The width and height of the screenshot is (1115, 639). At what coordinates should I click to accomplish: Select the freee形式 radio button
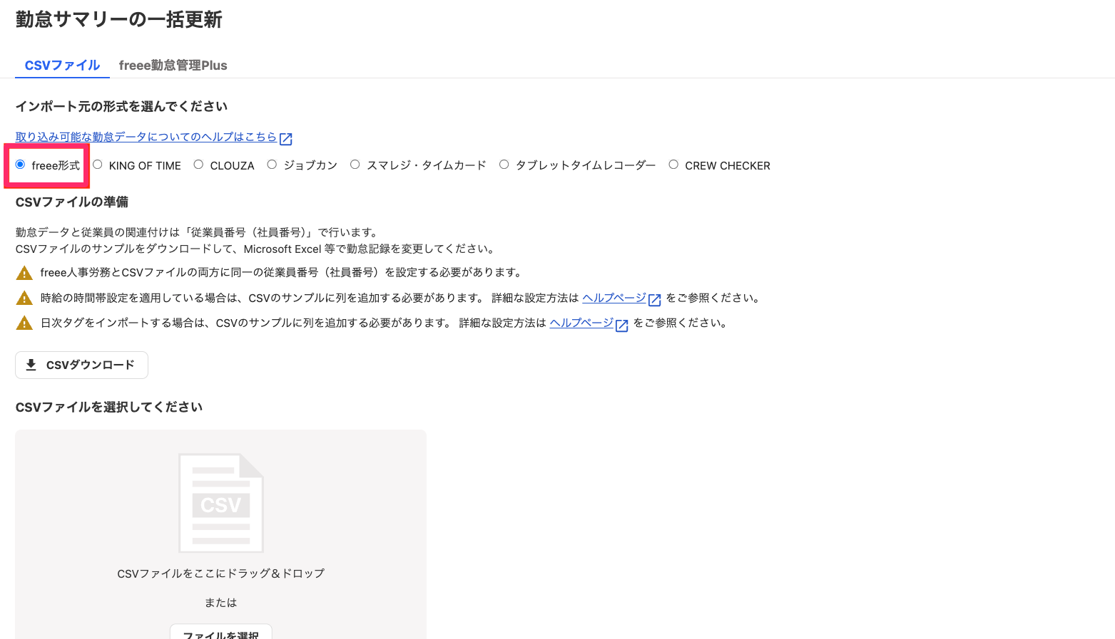[20, 165]
